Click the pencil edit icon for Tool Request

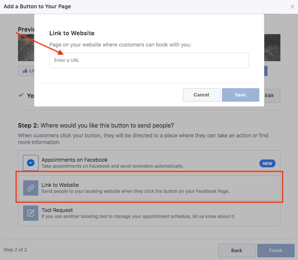(31, 213)
